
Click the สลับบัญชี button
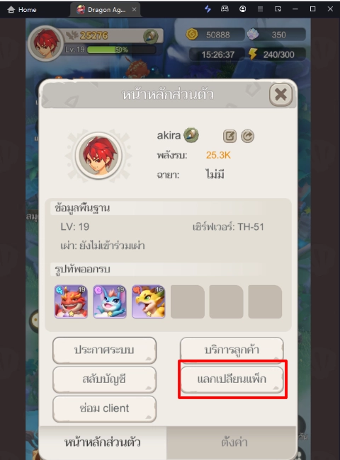(x=104, y=379)
